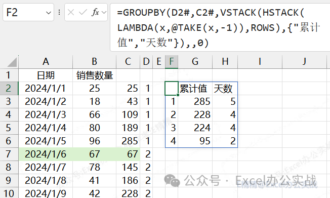Click the 销售数量 header cell
Image resolution: width=330 pixels, height=198 pixels.
pyautogui.click(x=94, y=75)
